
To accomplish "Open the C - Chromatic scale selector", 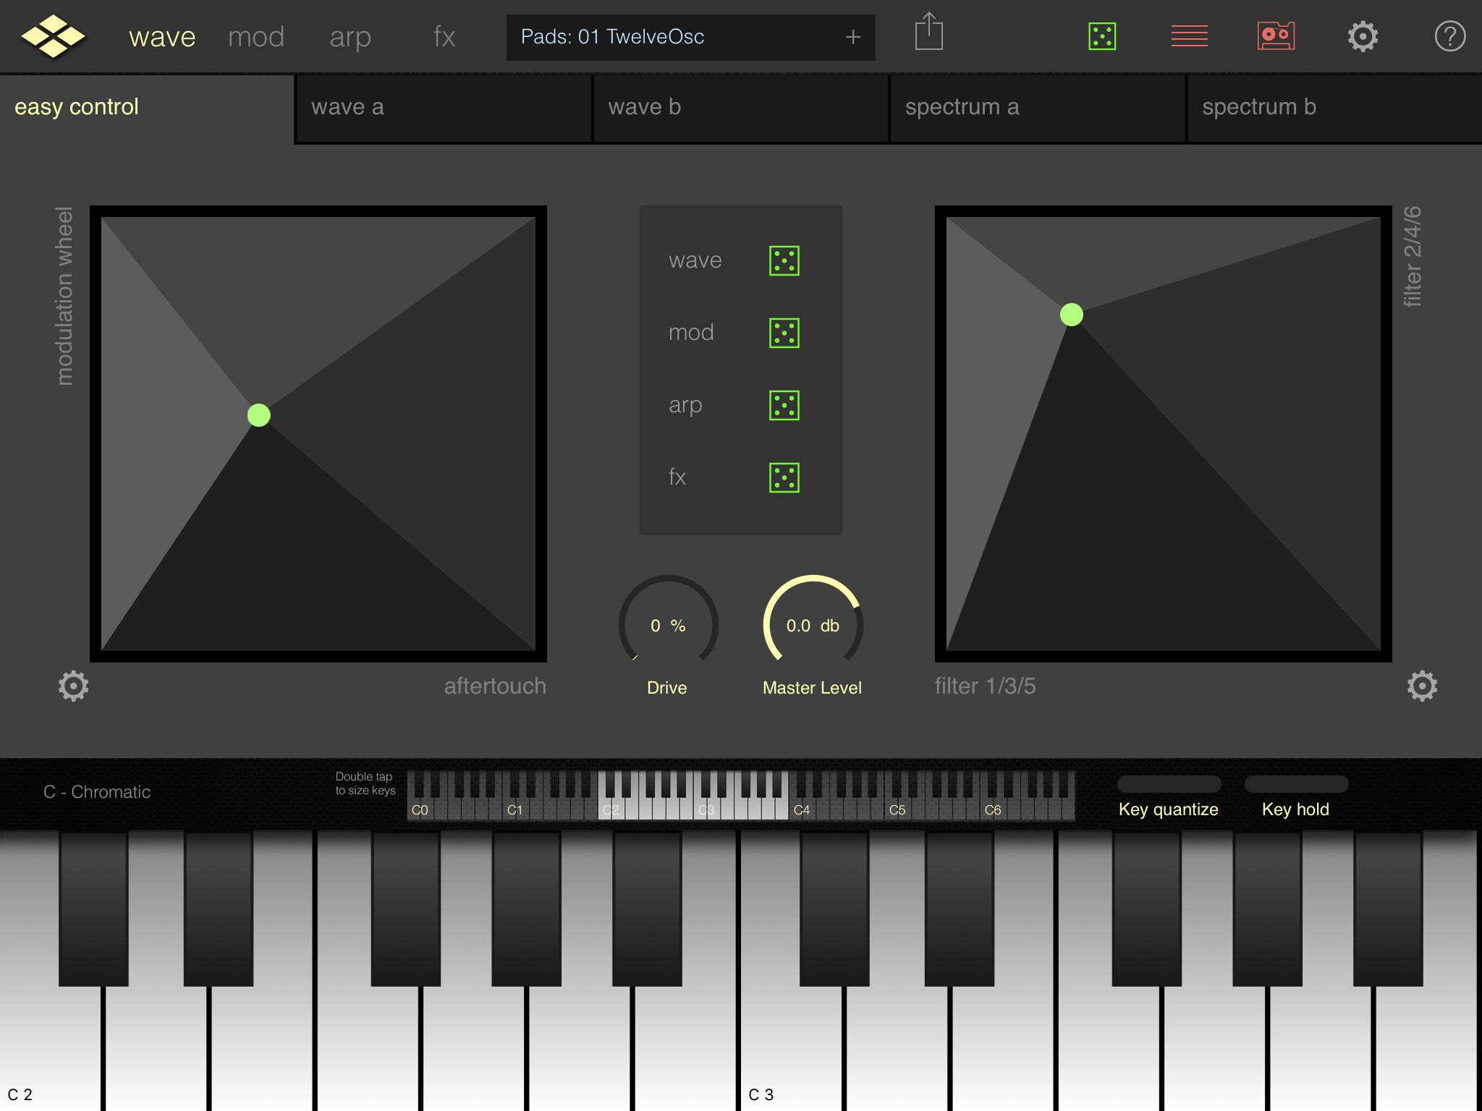I will pyautogui.click(x=97, y=792).
